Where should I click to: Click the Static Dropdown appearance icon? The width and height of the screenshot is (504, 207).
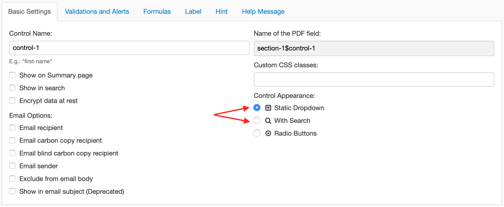[268, 108]
